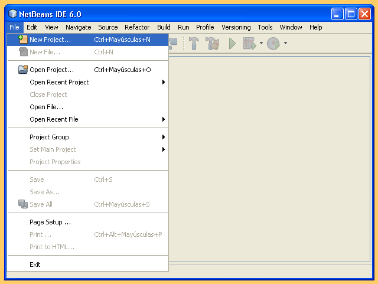Click Exit in the File menu
Viewport: 378px width, 284px height.
point(87,265)
